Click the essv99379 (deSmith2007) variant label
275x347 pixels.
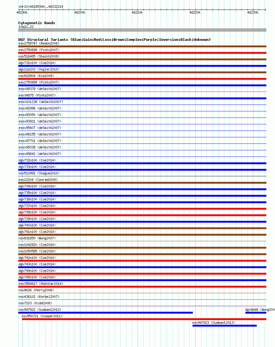(40, 89)
